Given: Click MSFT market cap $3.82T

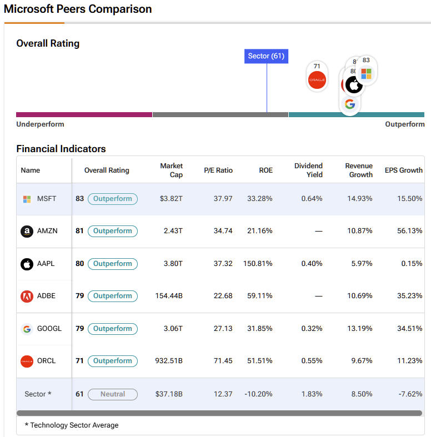Looking at the screenshot, I should point(171,199).
